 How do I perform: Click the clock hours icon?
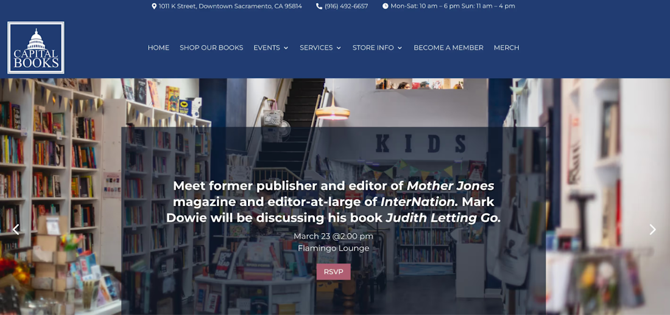[x=386, y=6]
